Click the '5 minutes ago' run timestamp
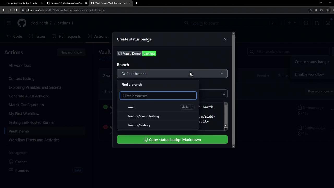This screenshot has width=334, height=188. pyautogui.click(x=313, y=108)
